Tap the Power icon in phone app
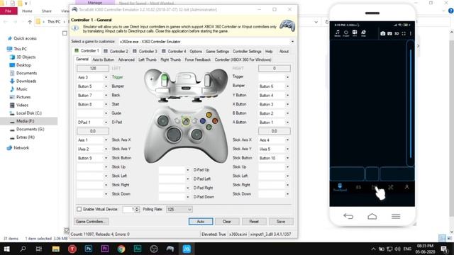Screen dimensions: 454x255 346,33
